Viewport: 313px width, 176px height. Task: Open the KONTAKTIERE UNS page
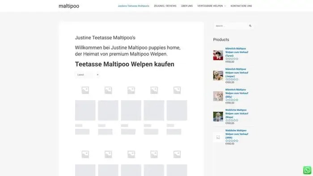(x=241, y=6)
